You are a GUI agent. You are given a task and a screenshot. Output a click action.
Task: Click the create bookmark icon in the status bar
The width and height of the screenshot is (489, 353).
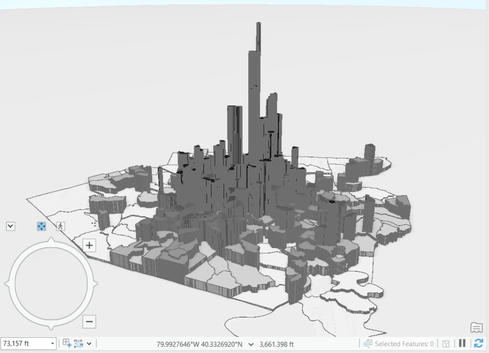point(67,343)
